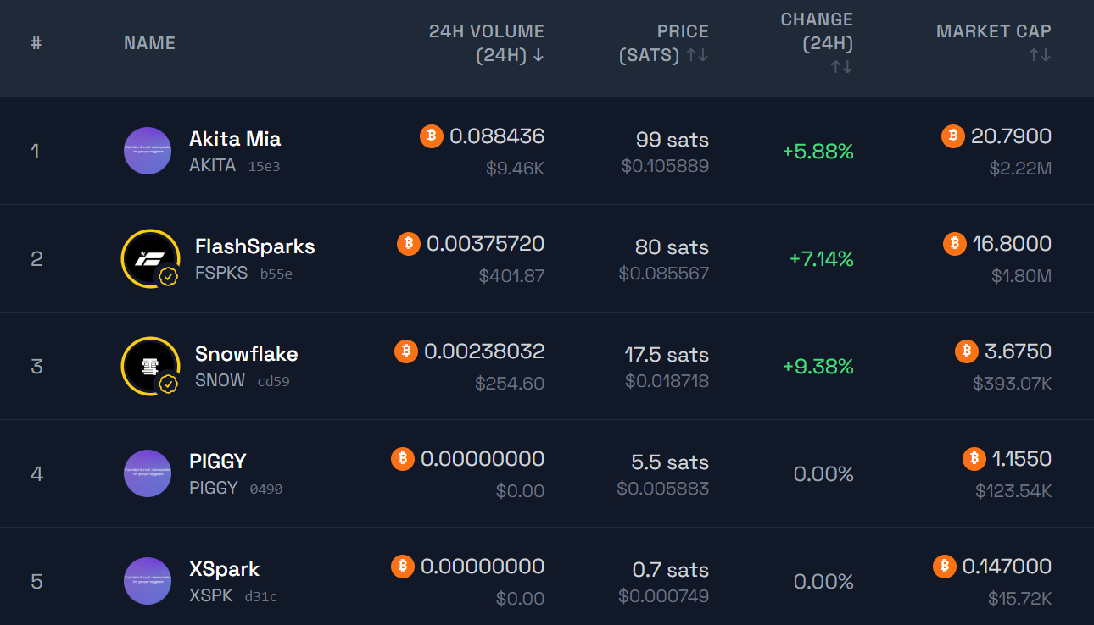The width and height of the screenshot is (1094, 625).
Task: Click FlashSparks verified badge icon
Action: tap(169, 276)
